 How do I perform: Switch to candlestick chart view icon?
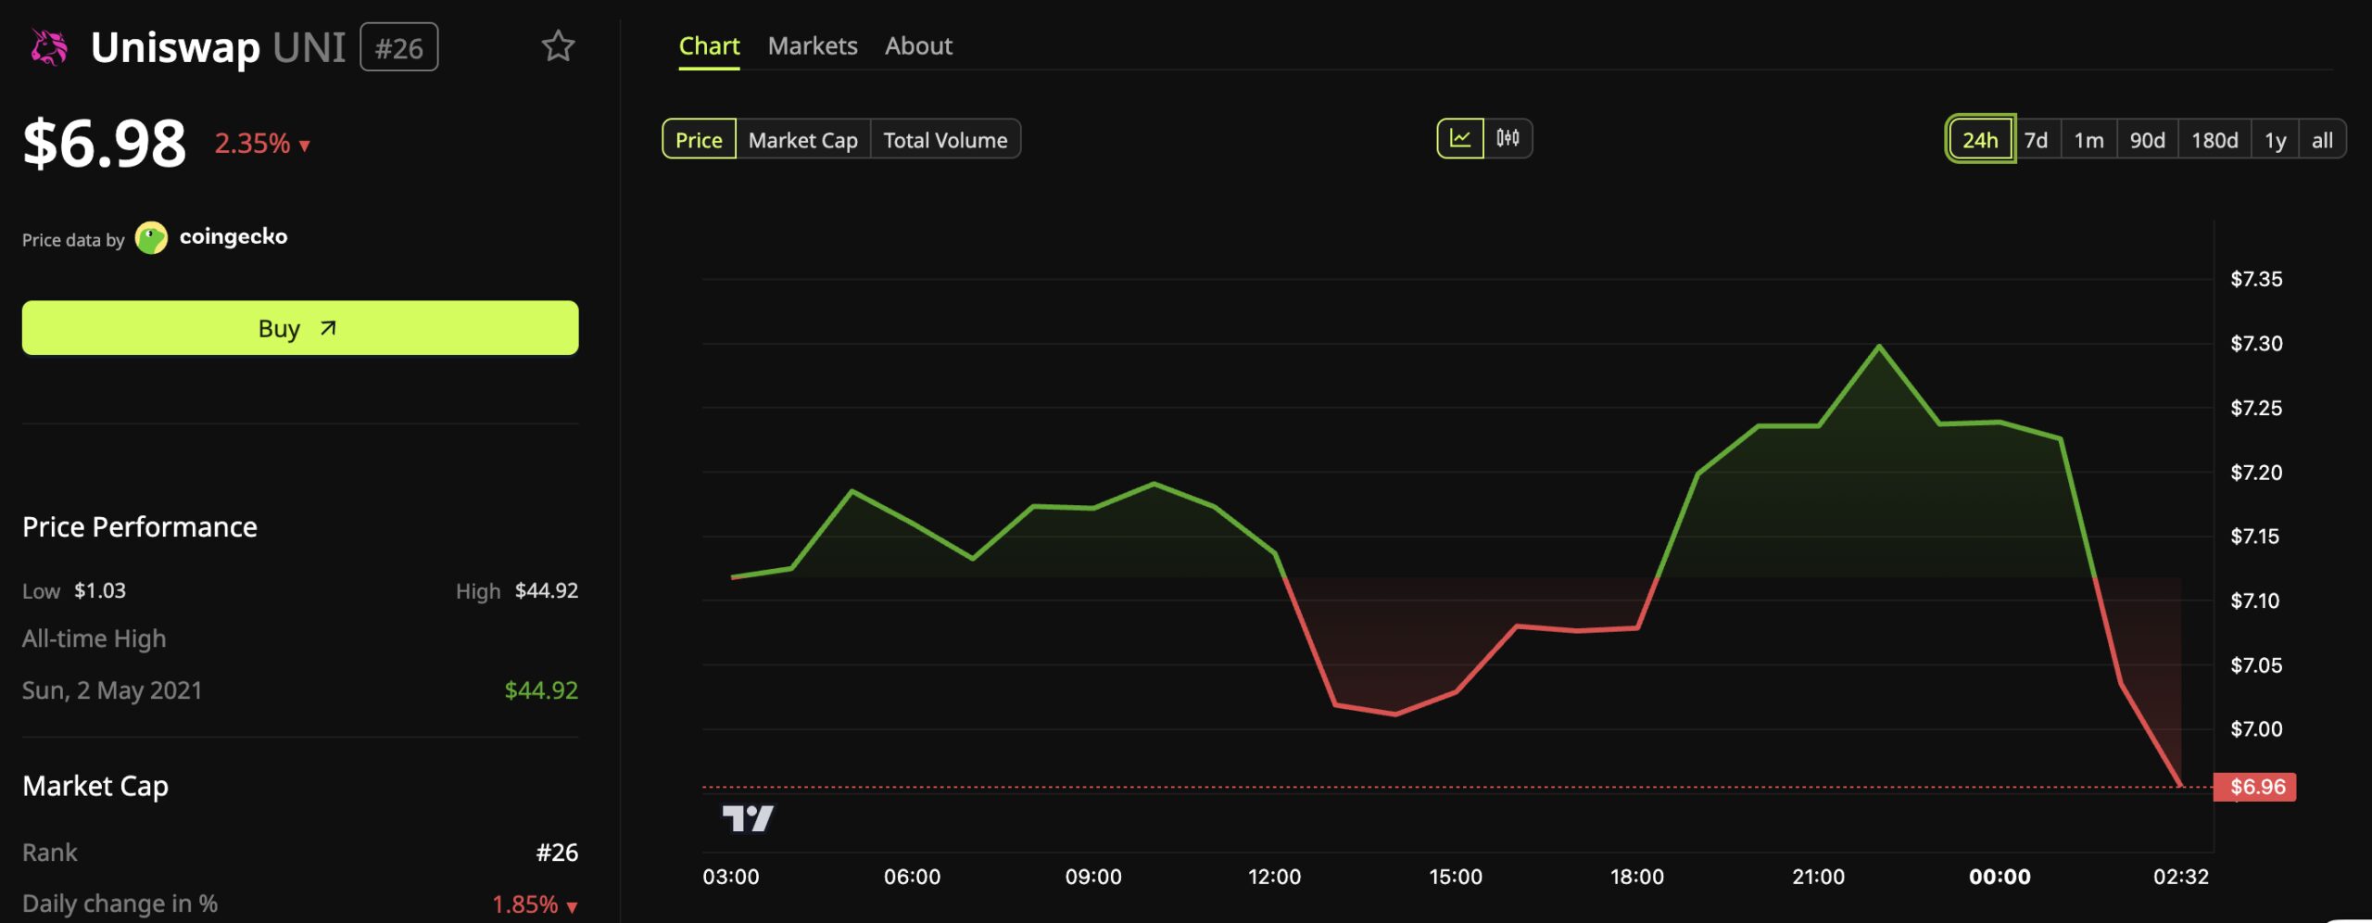coord(1508,139)
